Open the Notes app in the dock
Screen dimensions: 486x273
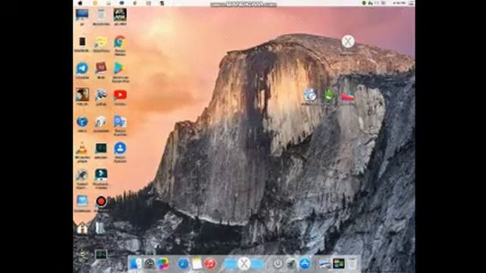point(197,264)
